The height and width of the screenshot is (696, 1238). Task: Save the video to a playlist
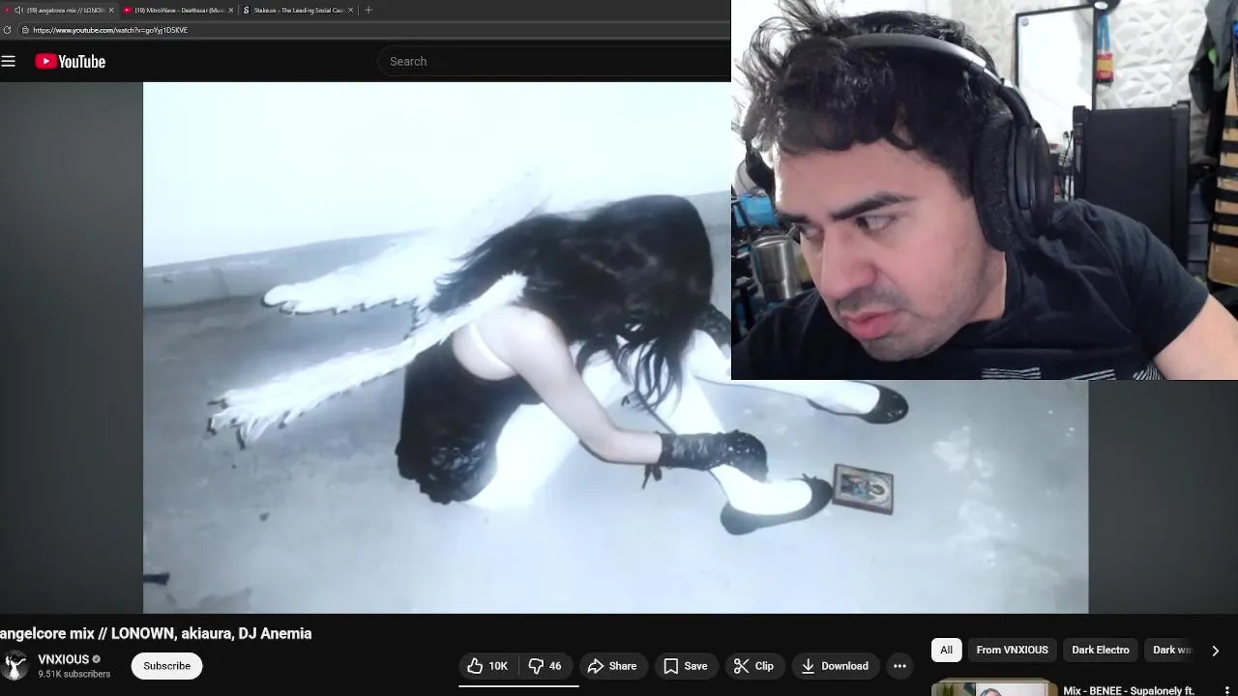(685, 666)
